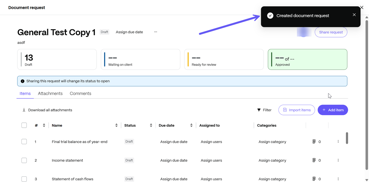Screen dimensions: 369x182
Task: Click the Categories column header
Action: (x=267, y=126)
